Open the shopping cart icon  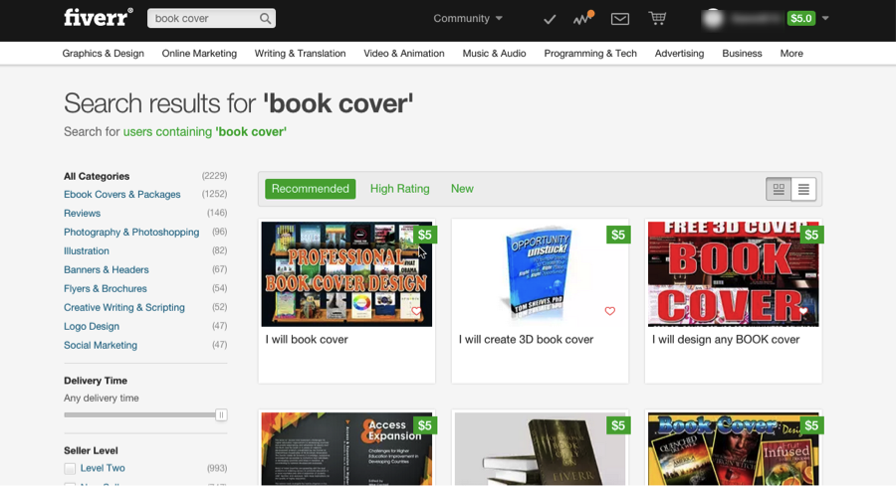[657, 18]
